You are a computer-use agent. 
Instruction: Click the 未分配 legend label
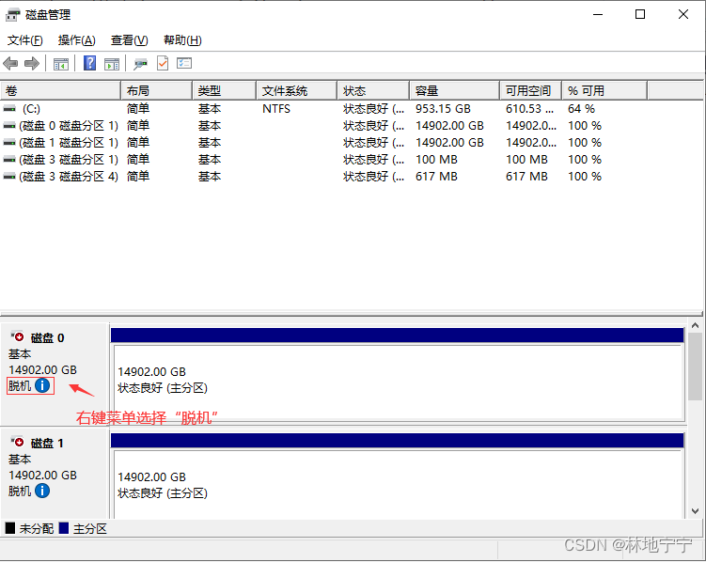pyautogui.click(x=37, y=529)
